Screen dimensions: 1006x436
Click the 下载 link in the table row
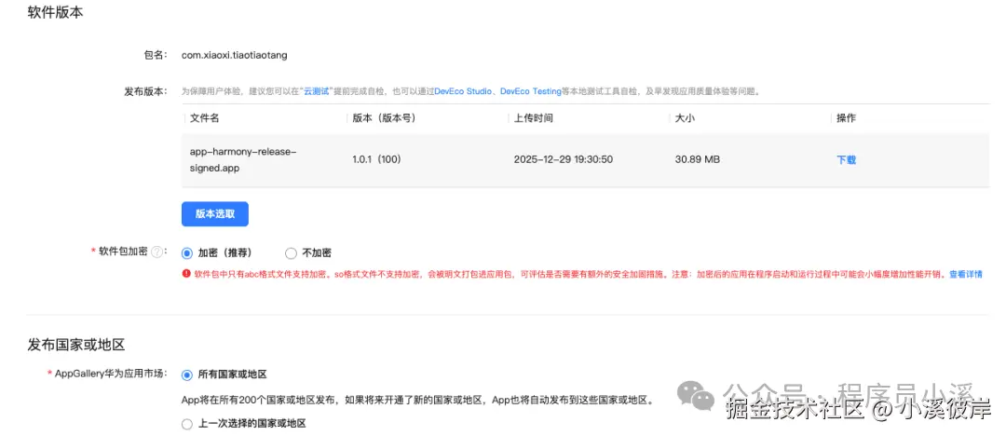click(x=846, y=159)
